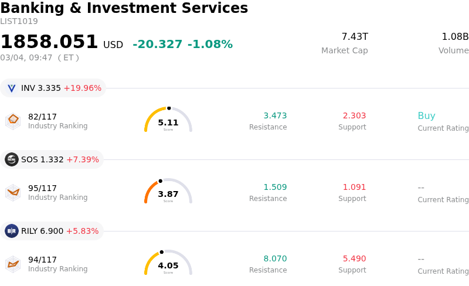Open the INV 3.335 stock ticker pill
This screenshot has width=469, height=286.
(x=53, y=88)
